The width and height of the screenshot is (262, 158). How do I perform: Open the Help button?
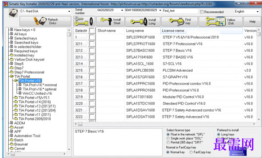tap(252, 21)
